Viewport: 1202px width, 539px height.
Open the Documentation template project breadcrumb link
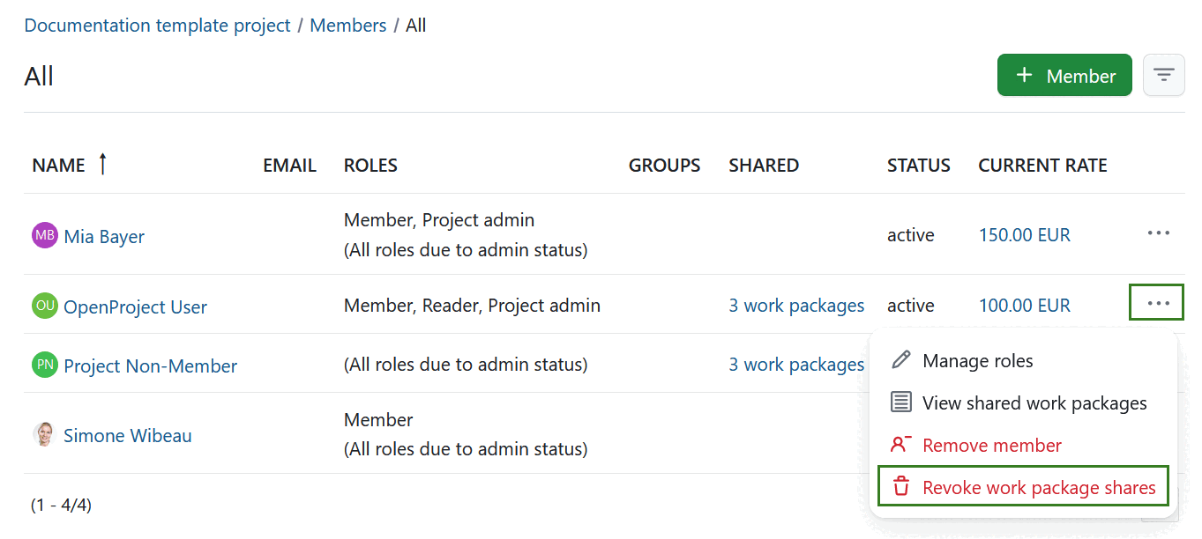157,25
